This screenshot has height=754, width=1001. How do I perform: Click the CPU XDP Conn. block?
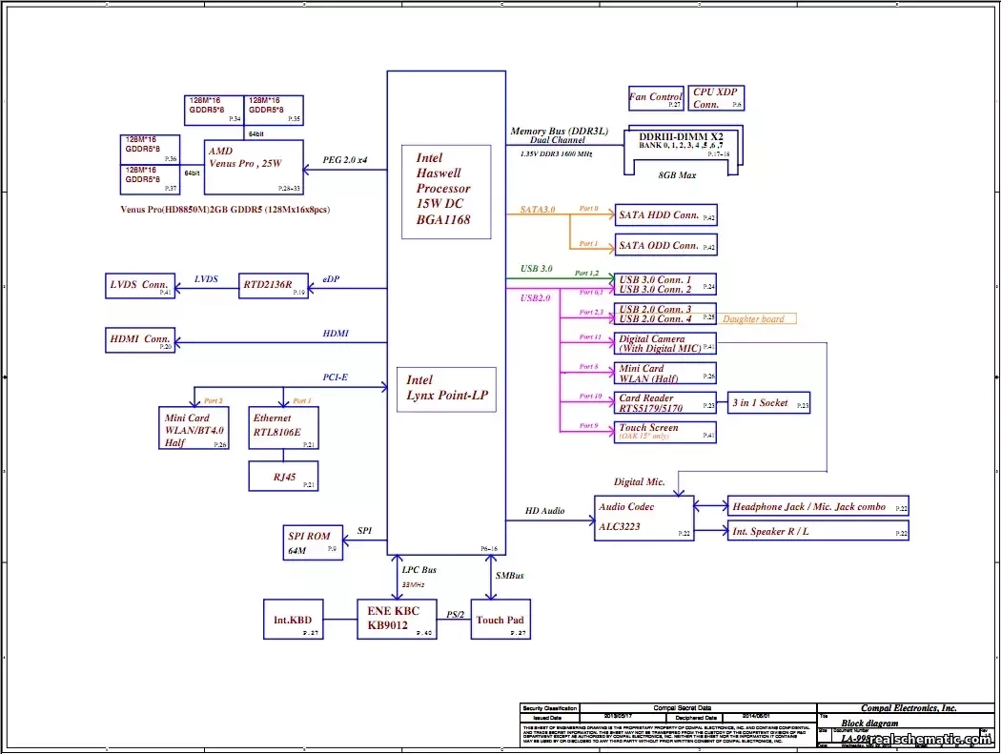click(716, 97)
